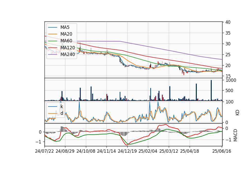Screen dimensions: 247x178
Task: Click the 24/11/14 date axis label
Action: [107, 151]
